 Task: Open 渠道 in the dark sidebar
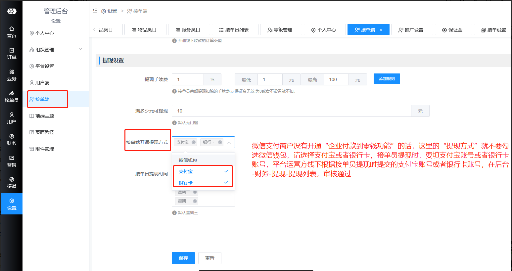12,183
